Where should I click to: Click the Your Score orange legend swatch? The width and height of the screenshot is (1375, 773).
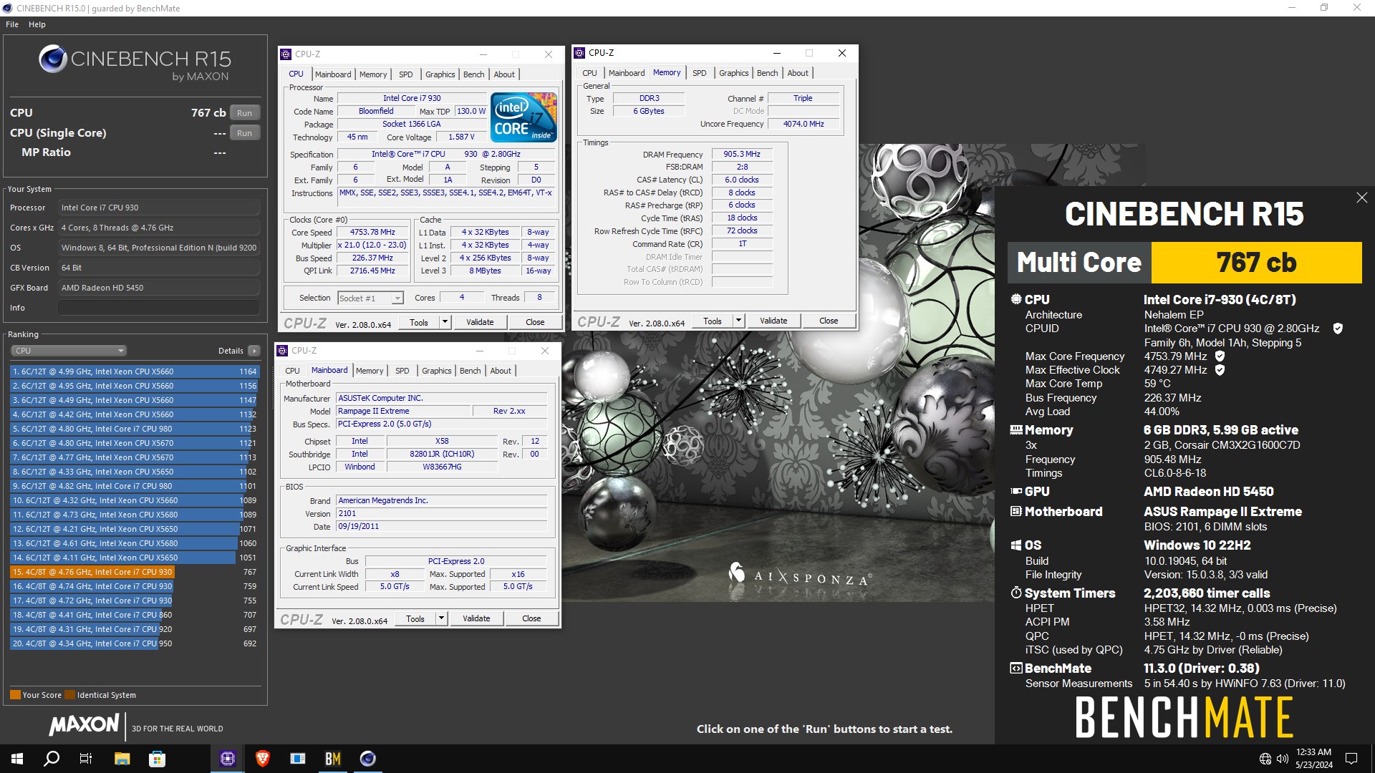coord(15,695)
